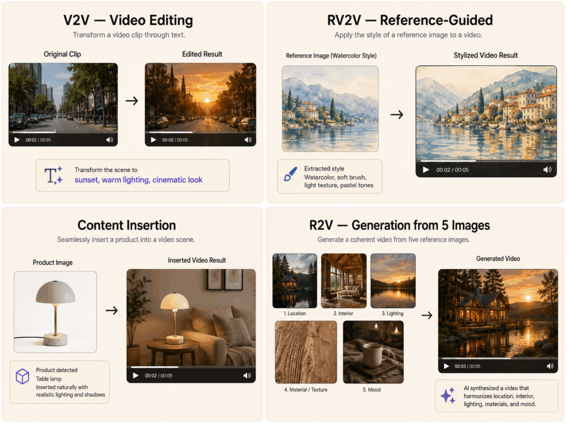Click the Original Clip 00:02 / 00:05 timestamp

click(38, 140)
